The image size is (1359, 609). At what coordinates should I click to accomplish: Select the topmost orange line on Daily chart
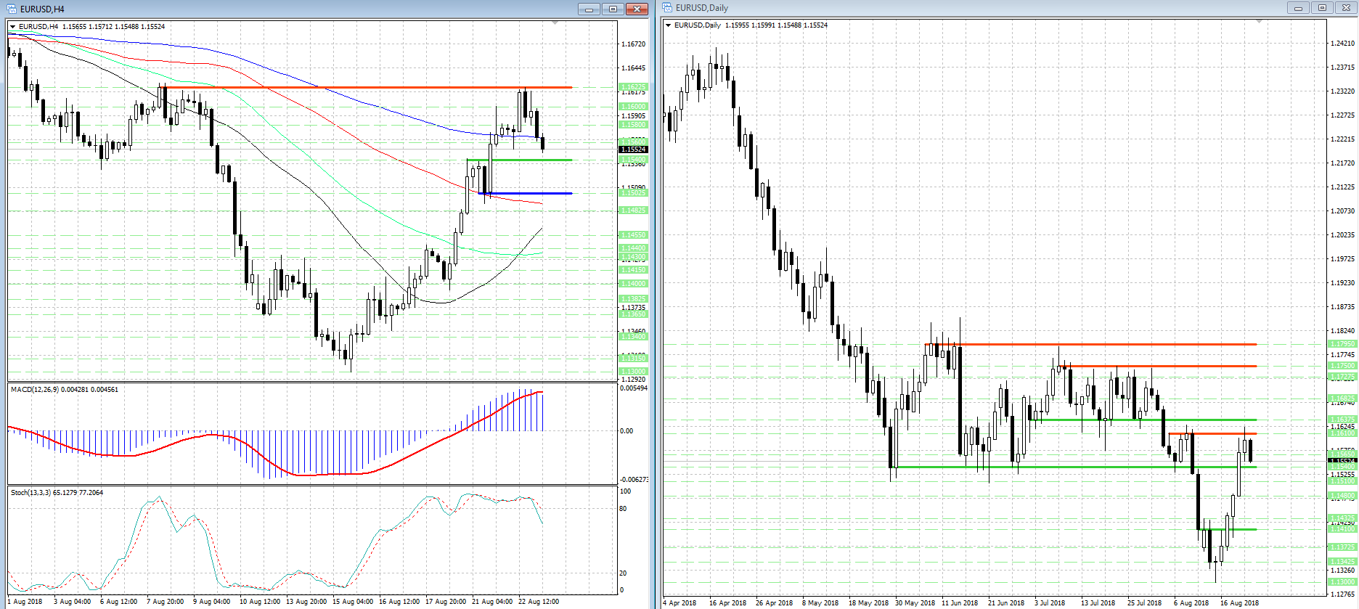pos(1091,344)
